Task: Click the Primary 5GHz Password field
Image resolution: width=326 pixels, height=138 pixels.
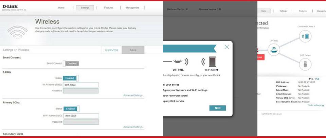Action: pyautogui.click(x=81, y=122)
